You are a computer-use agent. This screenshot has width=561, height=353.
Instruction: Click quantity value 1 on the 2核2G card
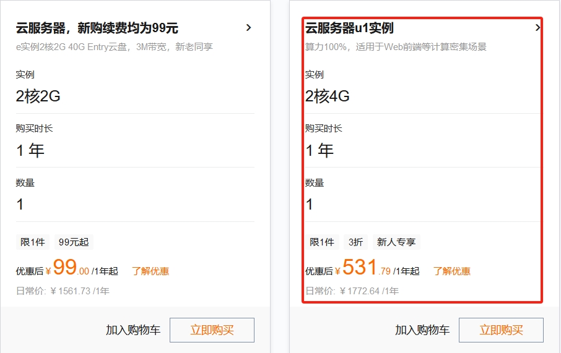pos(20,205)
